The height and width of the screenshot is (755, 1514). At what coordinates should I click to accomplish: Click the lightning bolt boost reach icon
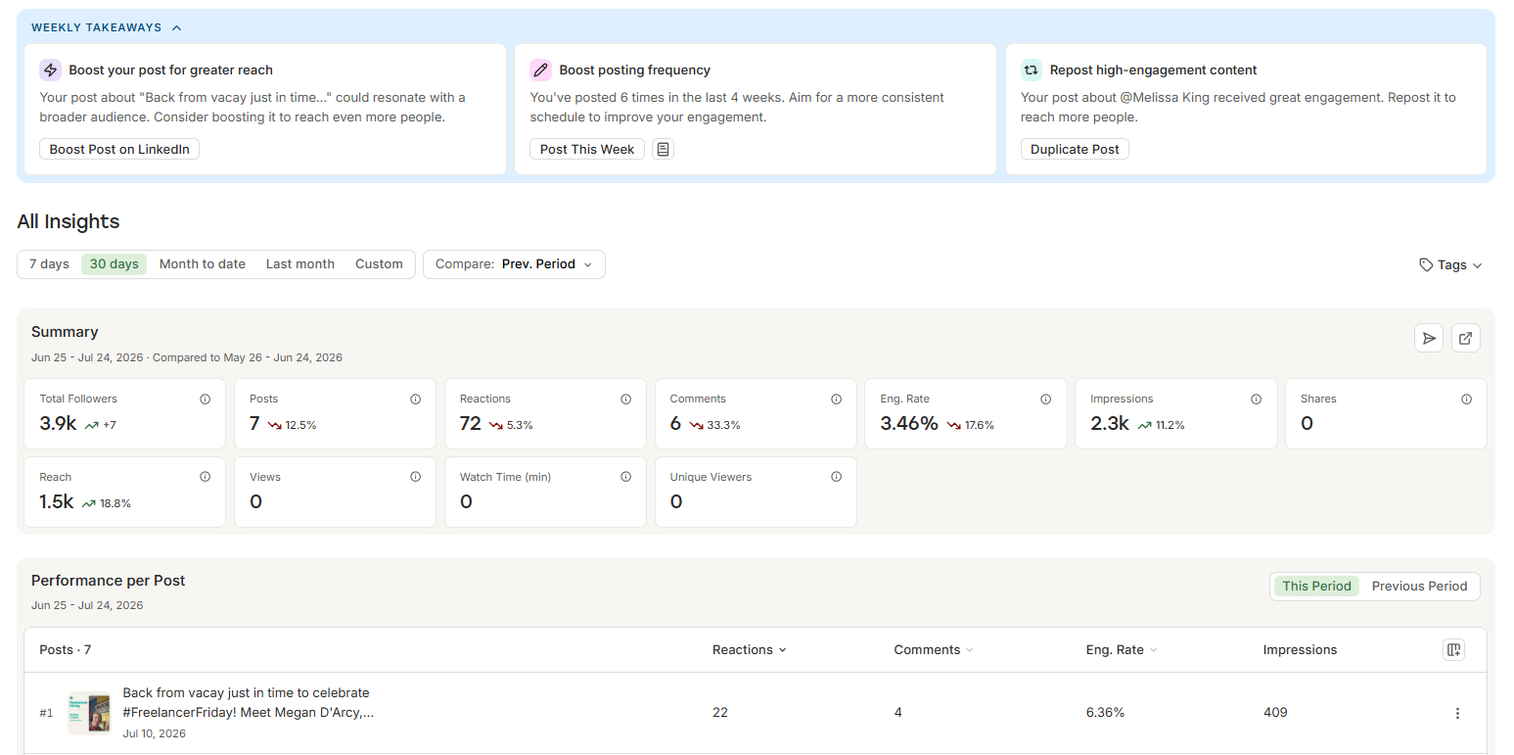coord(51,70)
